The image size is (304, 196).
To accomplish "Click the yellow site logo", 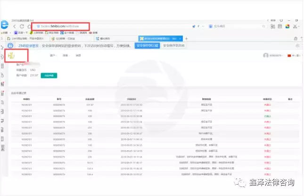I will (x=11, y=55).
